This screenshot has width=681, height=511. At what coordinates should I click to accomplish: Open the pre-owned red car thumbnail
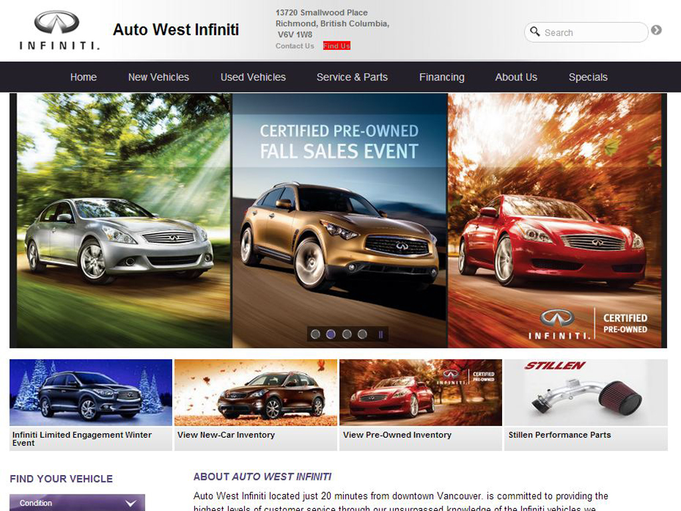421,393
